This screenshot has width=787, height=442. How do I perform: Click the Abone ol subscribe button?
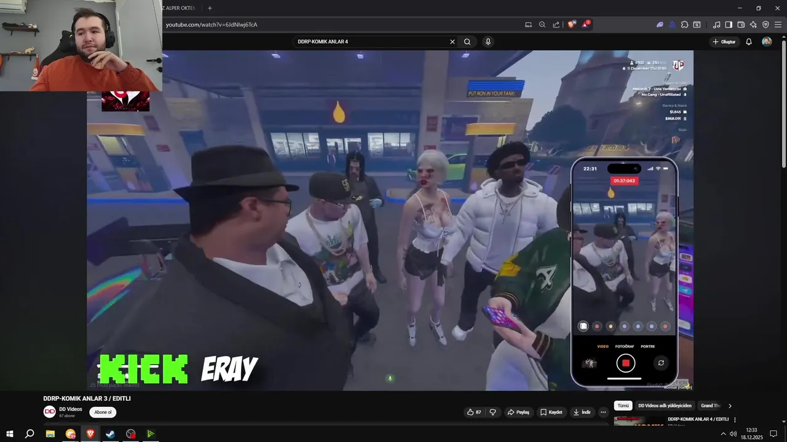(103, 413)
